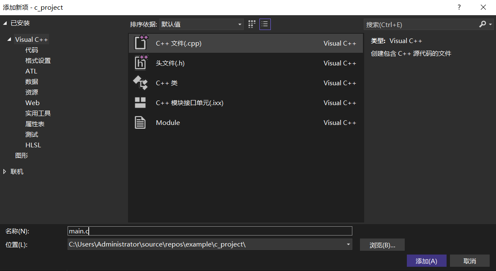Collapse the Visual C++ tree node
Image resolution: width=496 pixels, height=271 pixels.
pos(9,39)
